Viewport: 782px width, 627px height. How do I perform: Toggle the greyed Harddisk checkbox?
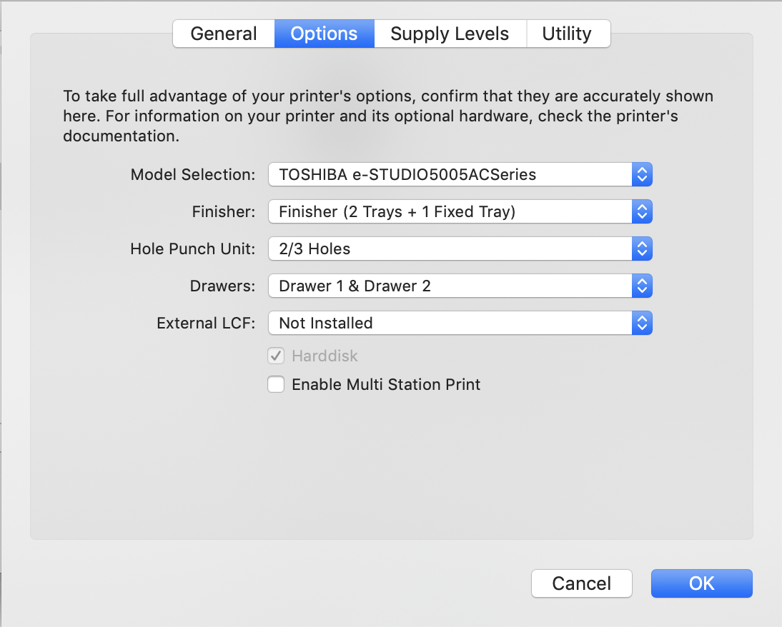pos(276,356)
